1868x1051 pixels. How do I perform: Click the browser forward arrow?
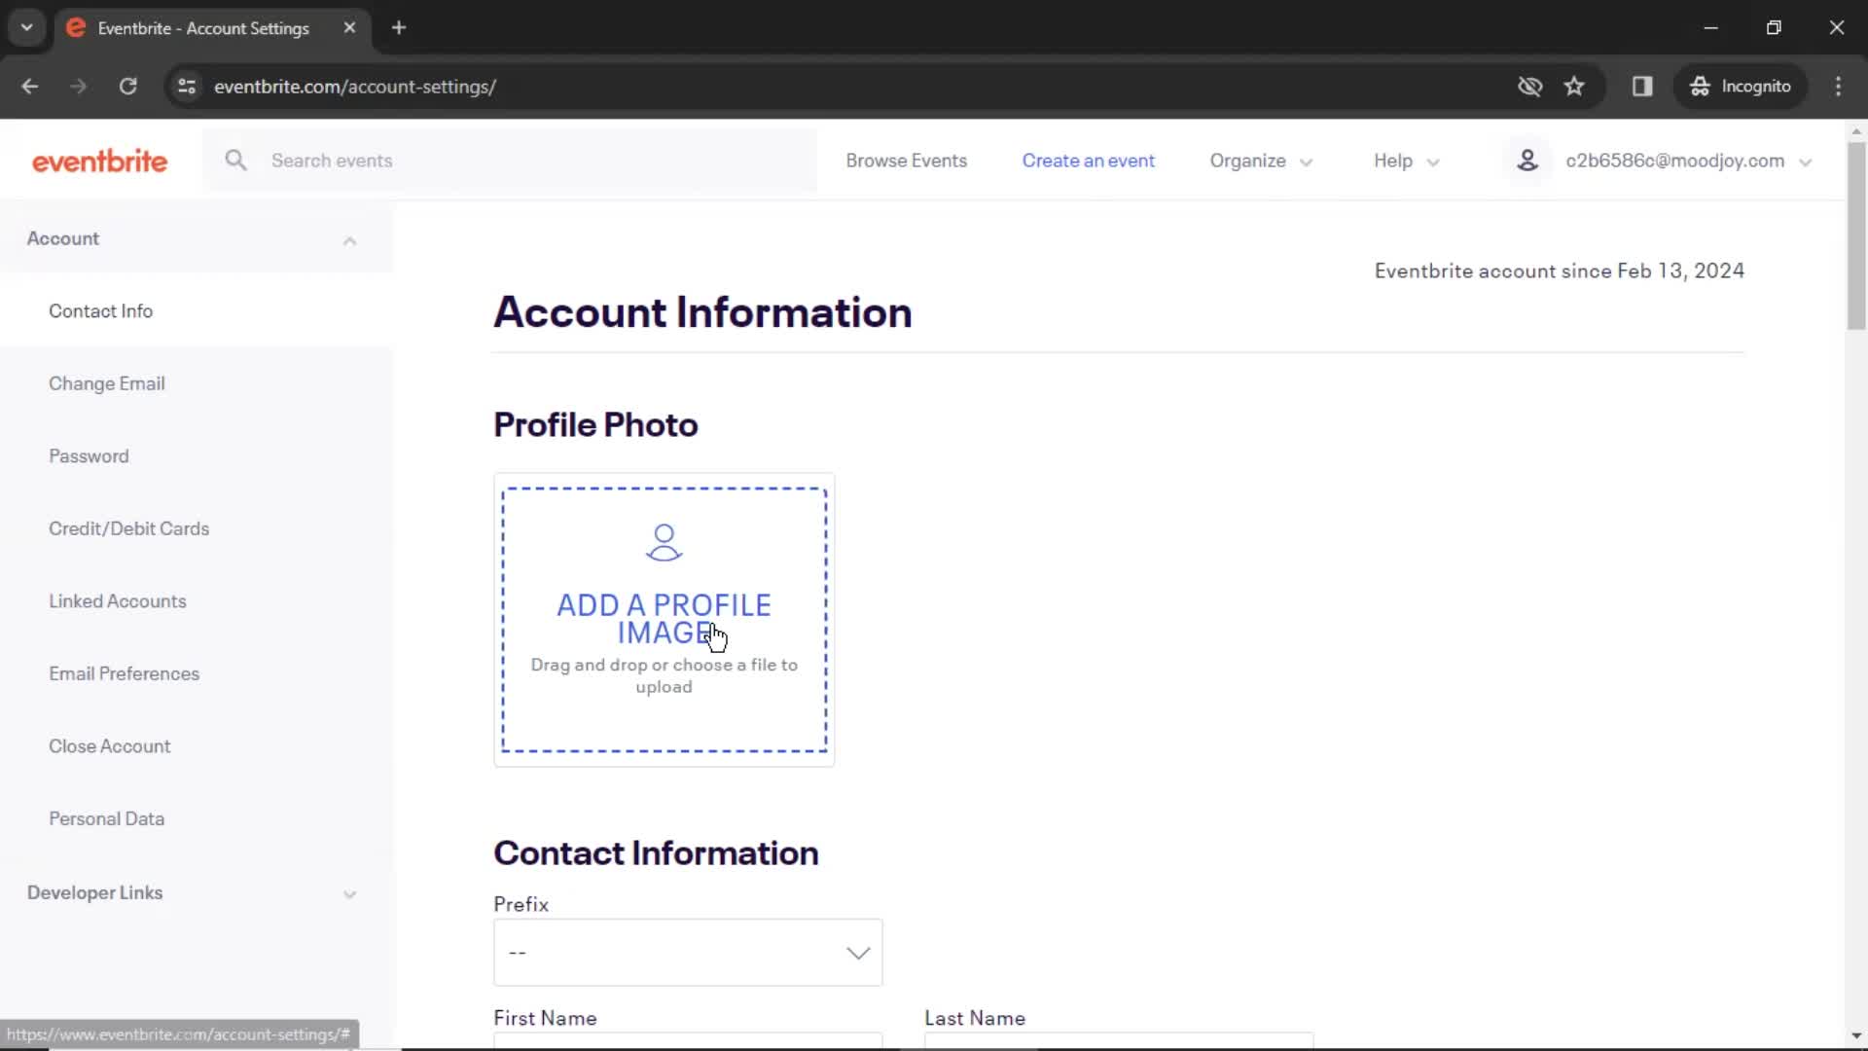coord(79,87)
